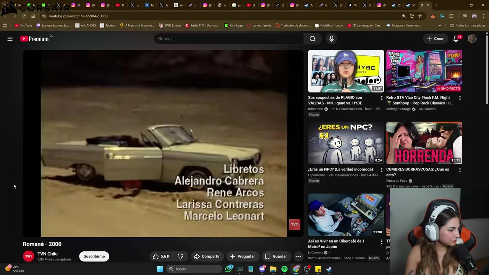The height and width of the screenshot is (275, 489).
Task: Click the Romané video player
Action: pyautogui.click(x=163, y=143)
